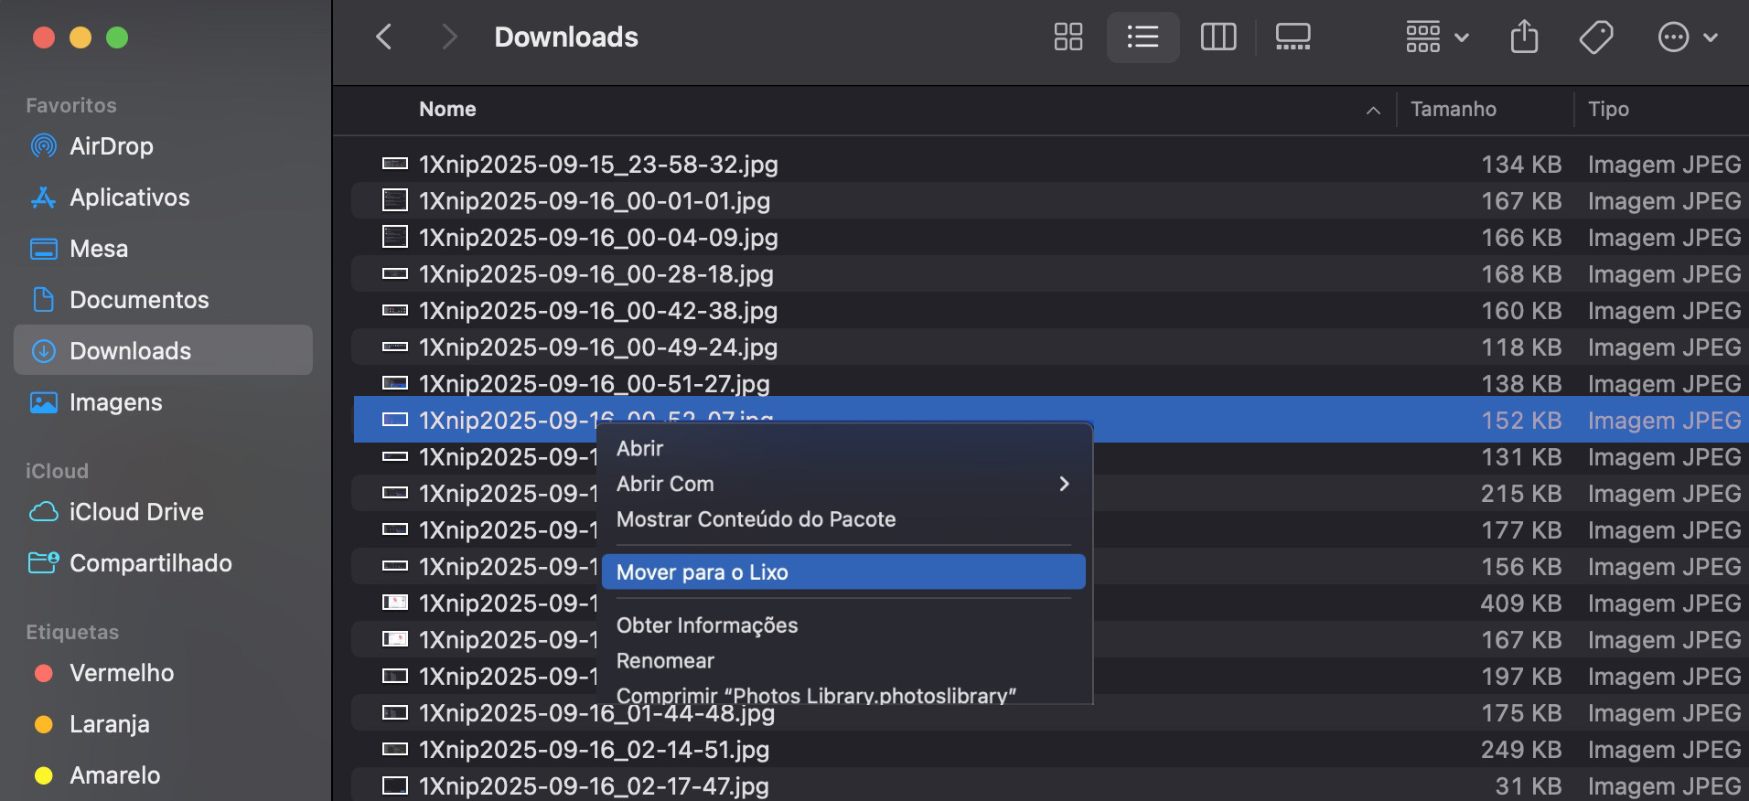This screenshot has height=801, width=1749.
Task: Select file 1Xnip2025-09-16_00-51-27.jpg
Action: pos(595,384)
